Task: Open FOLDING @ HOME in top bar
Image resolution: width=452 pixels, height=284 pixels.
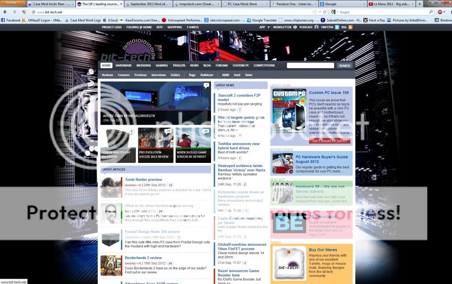Action: point(139,27)
